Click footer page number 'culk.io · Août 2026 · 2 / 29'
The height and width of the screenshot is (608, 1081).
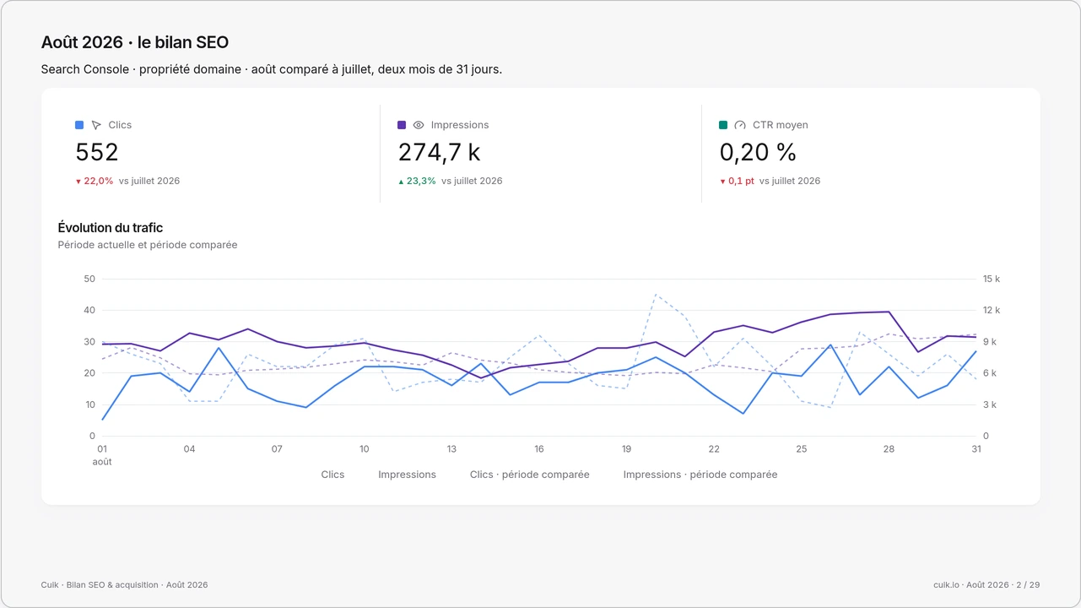pos(986,584)
